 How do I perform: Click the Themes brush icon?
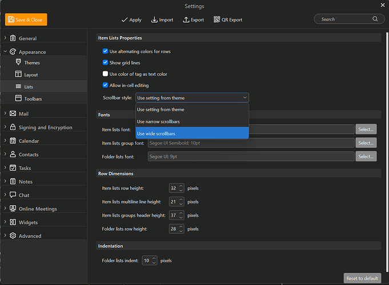coord(18,62)
